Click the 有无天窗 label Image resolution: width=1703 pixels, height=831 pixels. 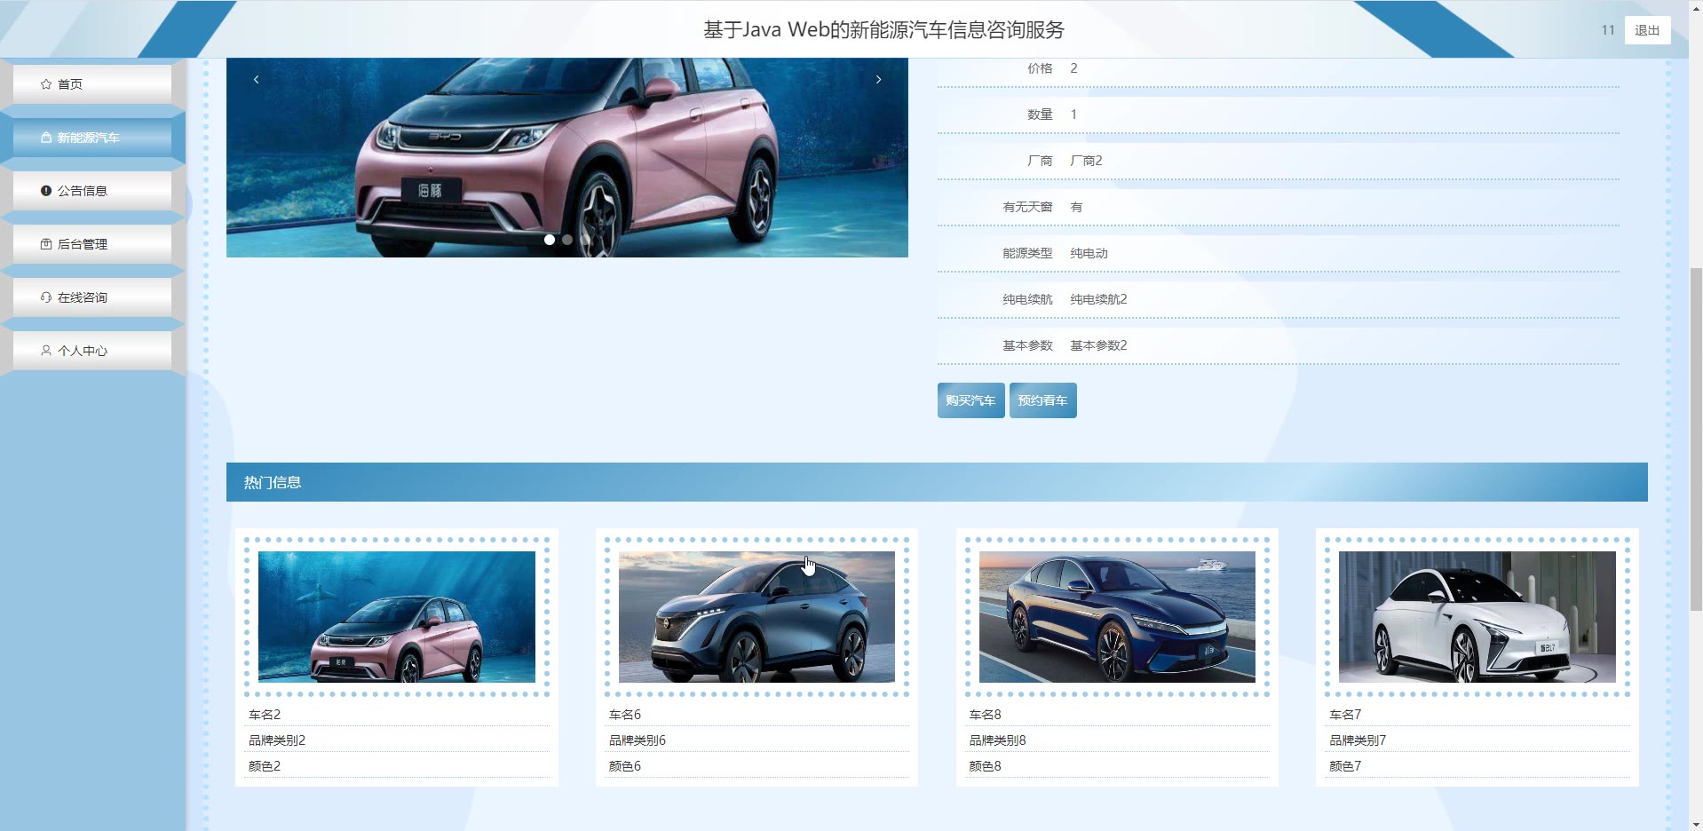[x=1027, y=207]
